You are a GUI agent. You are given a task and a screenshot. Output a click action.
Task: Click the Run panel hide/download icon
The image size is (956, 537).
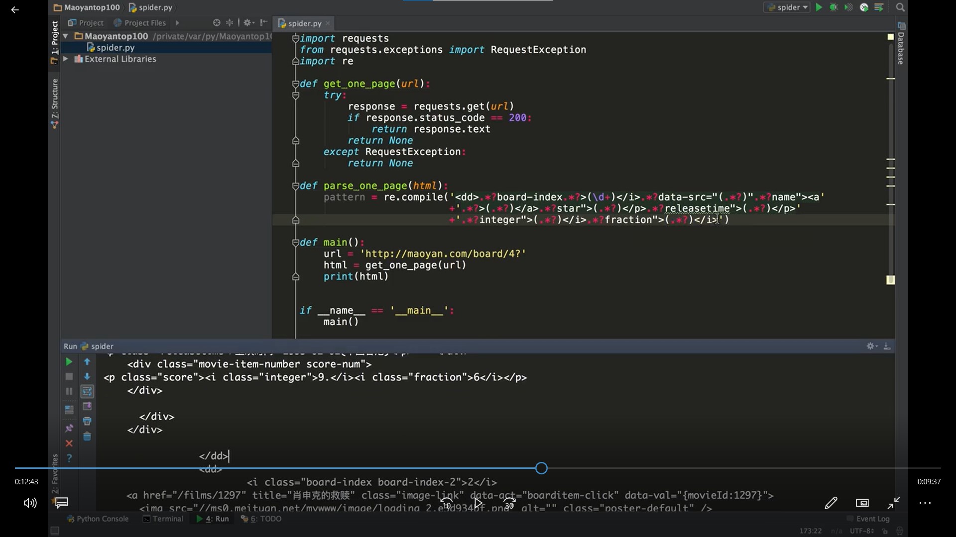tap(887, 346)
